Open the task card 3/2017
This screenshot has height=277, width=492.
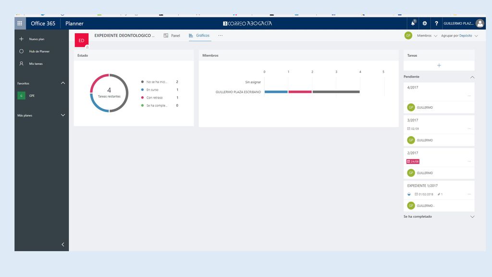point(439,130)
